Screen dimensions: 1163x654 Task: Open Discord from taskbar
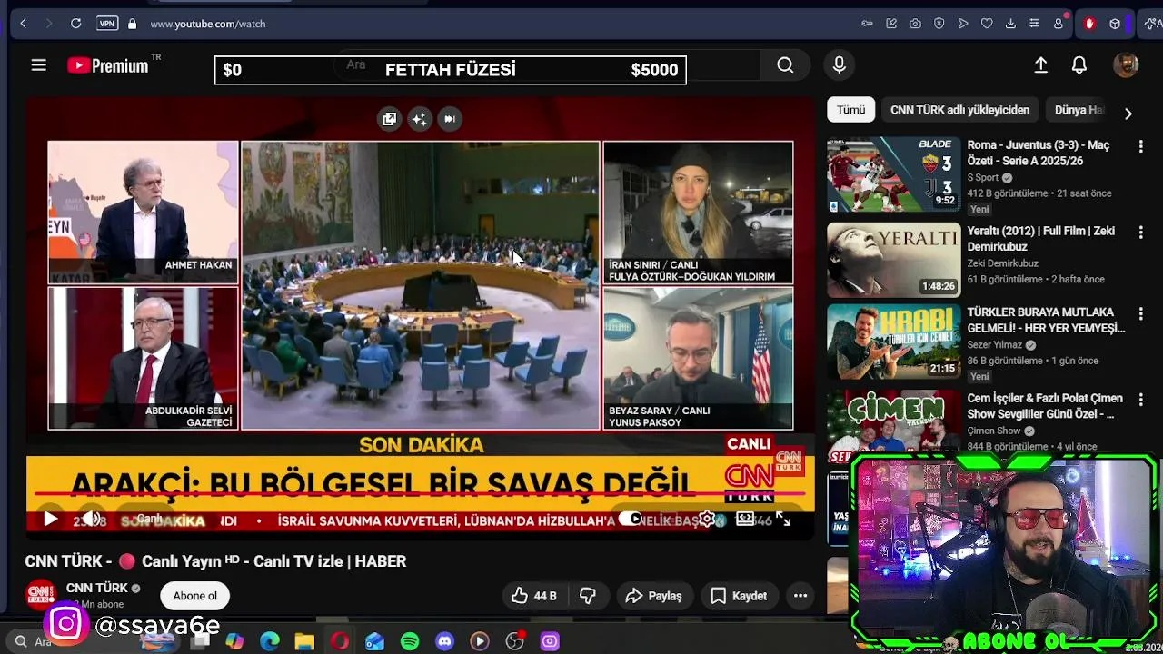(444, 641)
